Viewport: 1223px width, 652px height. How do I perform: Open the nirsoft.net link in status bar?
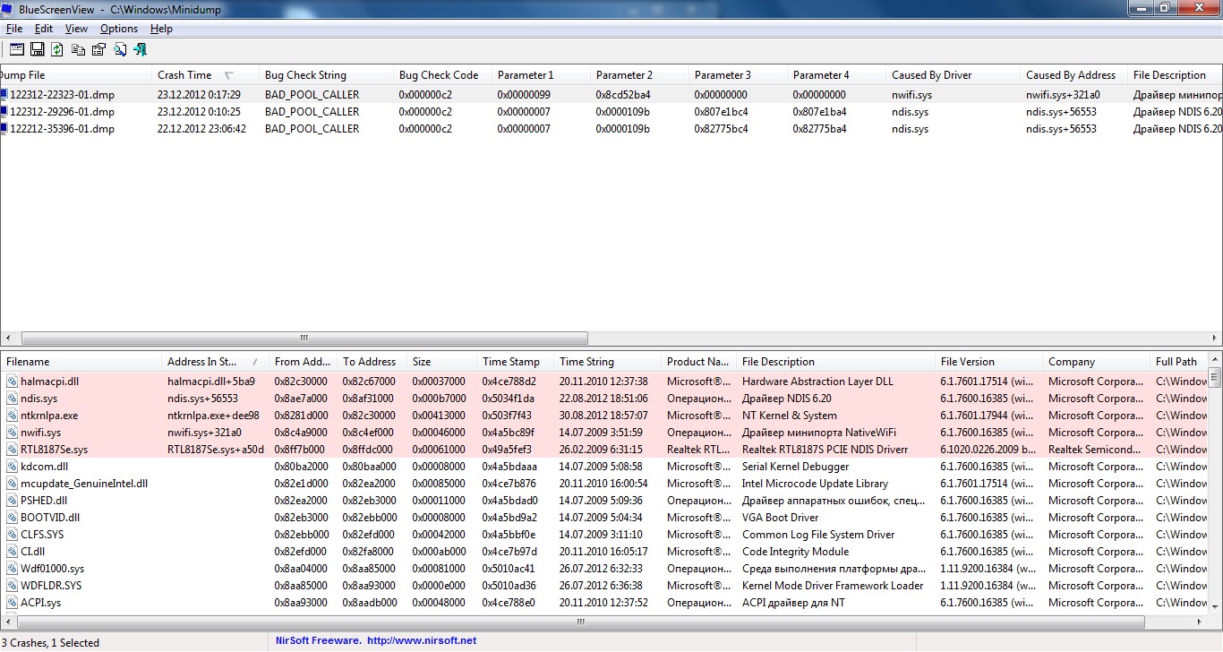click(421, 641)
